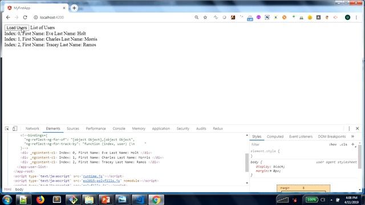Click the html breadcrumb in DevTools
This screenshot has width=365, height=205.
click(x=7, y=190)
